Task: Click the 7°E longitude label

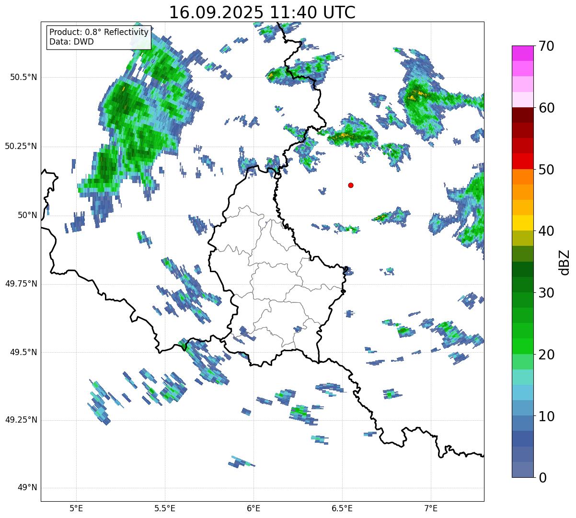Action: pyautogui.click(x=431, y=508)
